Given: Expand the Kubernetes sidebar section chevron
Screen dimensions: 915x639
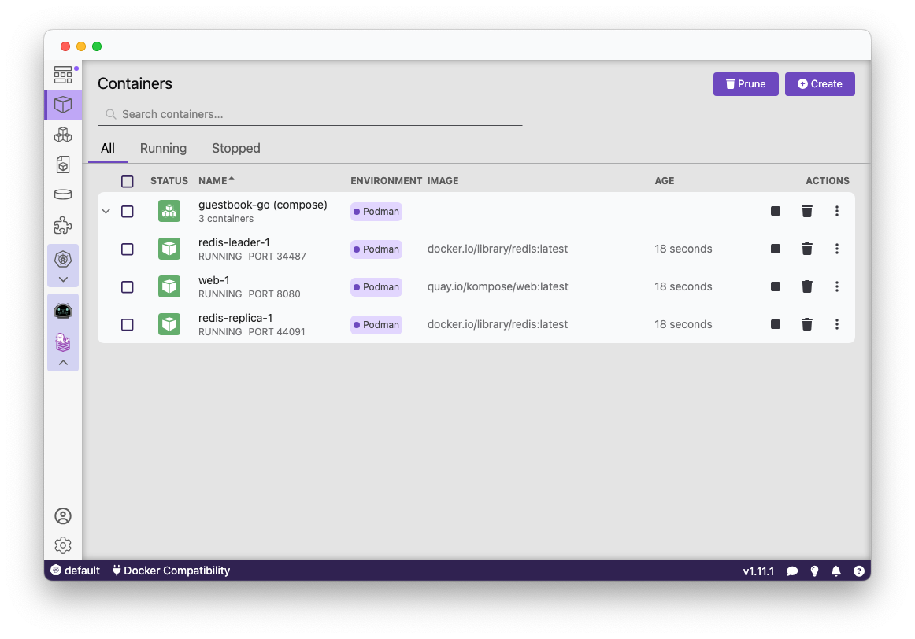Looking at the screenshot, I should [63, 279].
